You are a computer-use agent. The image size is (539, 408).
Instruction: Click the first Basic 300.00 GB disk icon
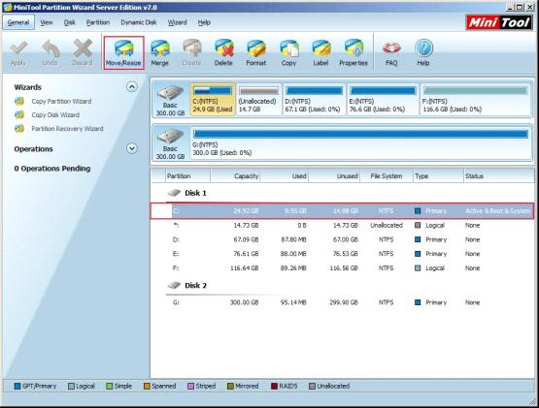click(x=170, y=93)
